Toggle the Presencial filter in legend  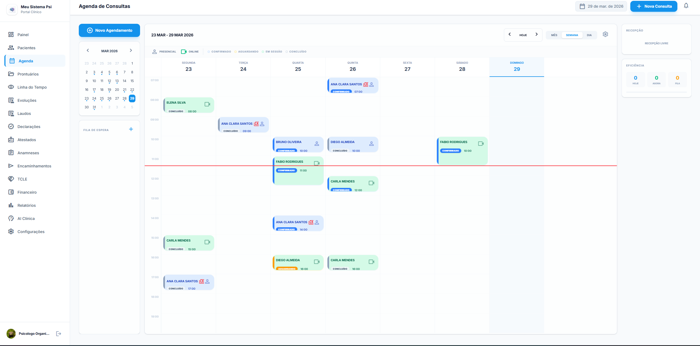(x=164, y=51)
